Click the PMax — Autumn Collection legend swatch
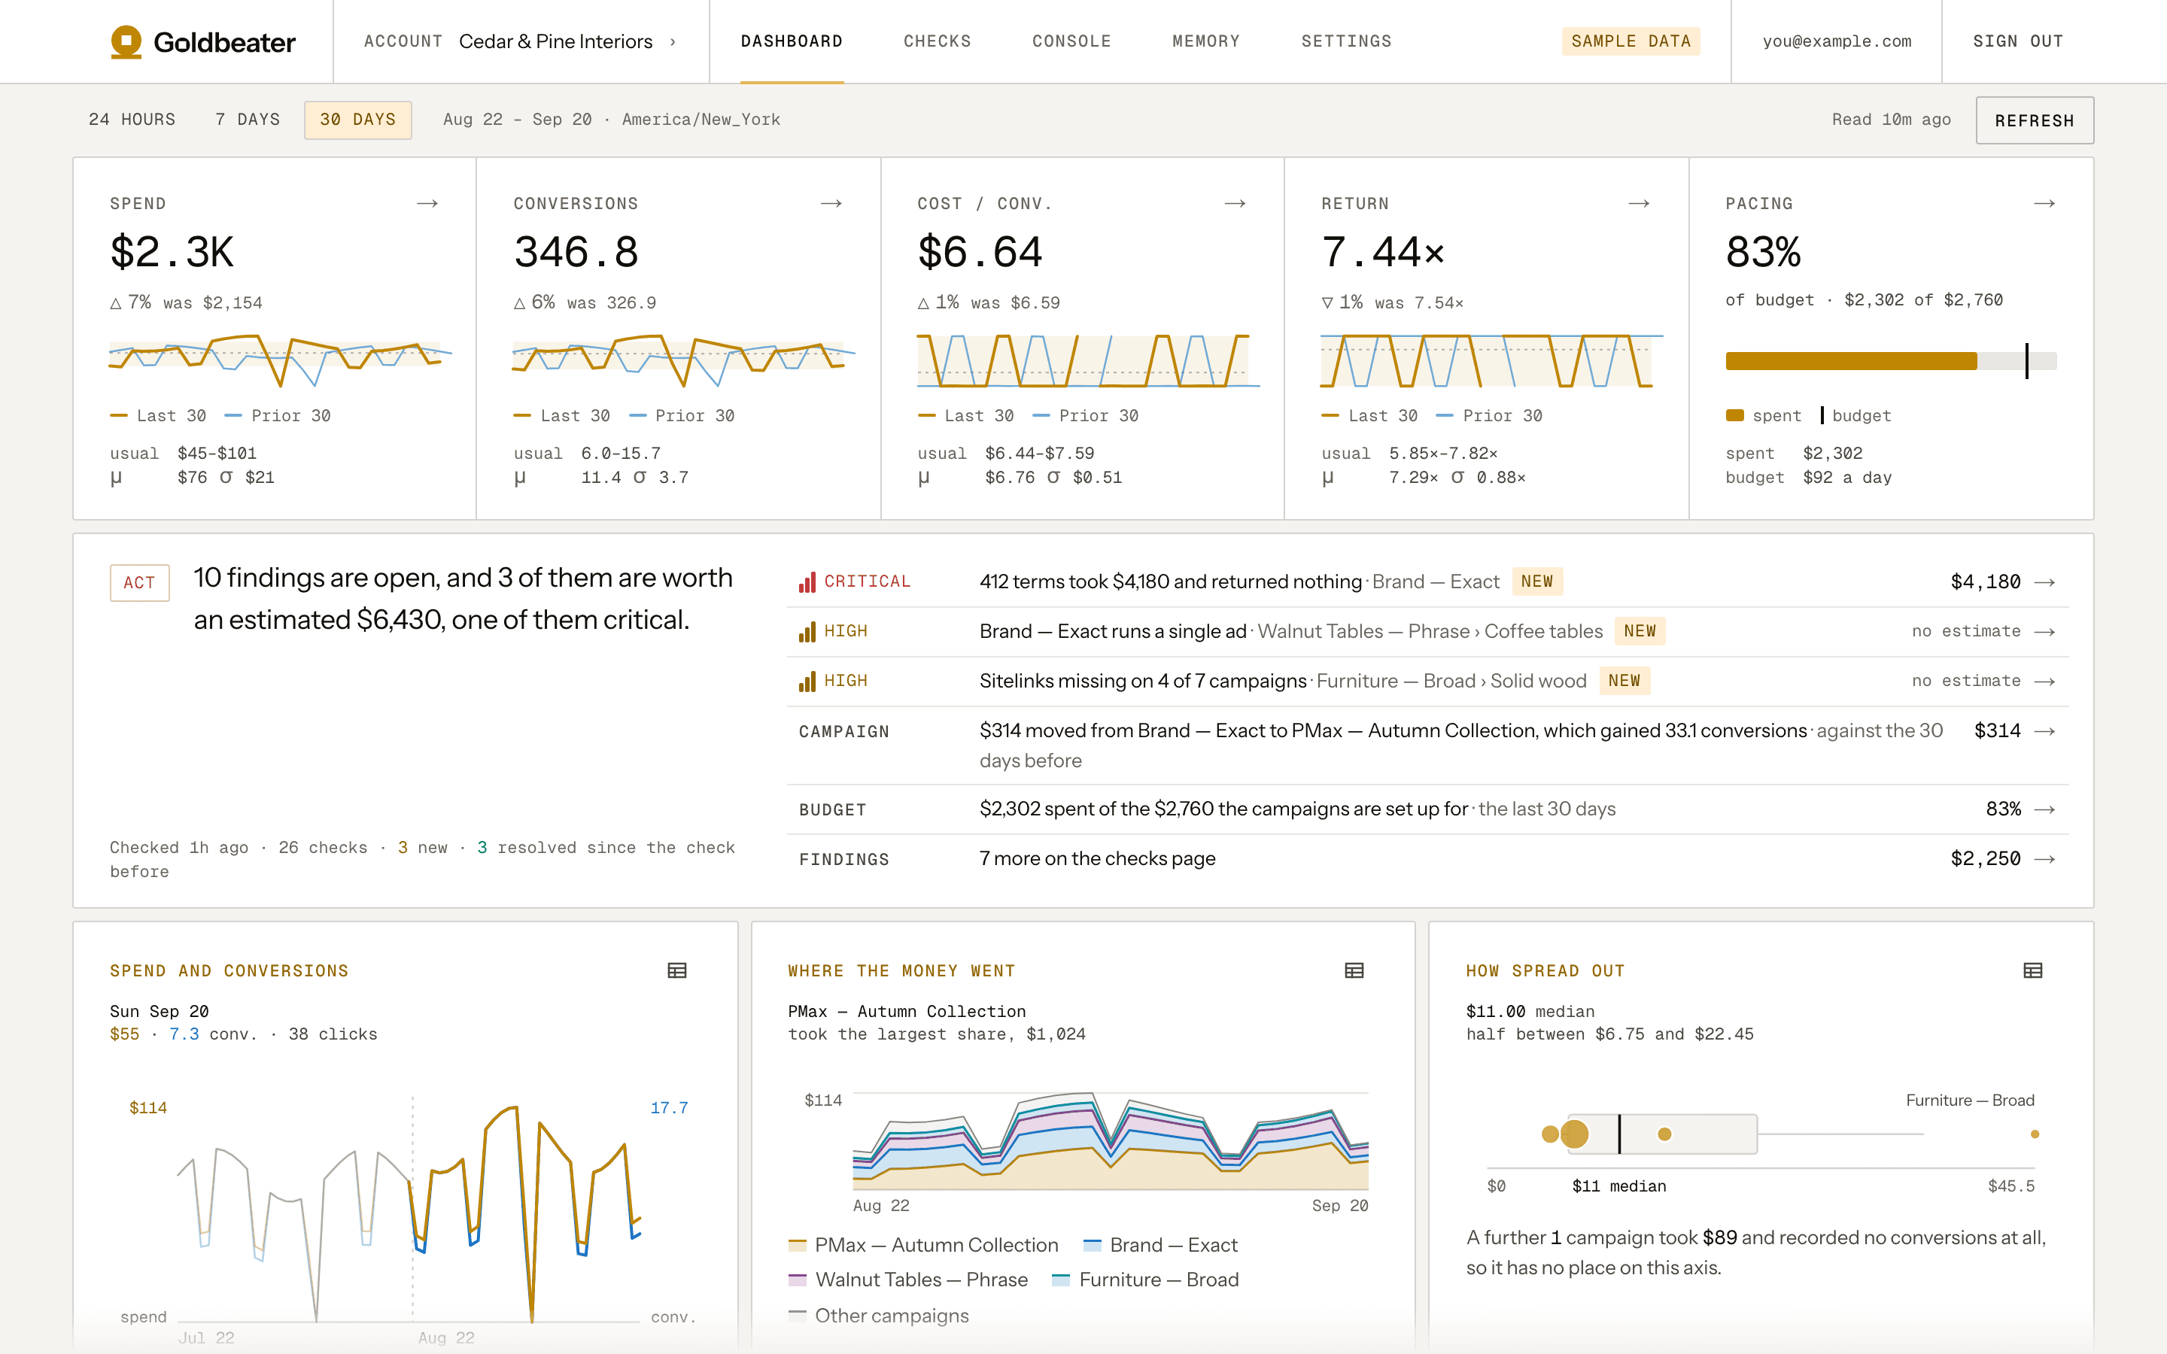 tap(797, 1245)
